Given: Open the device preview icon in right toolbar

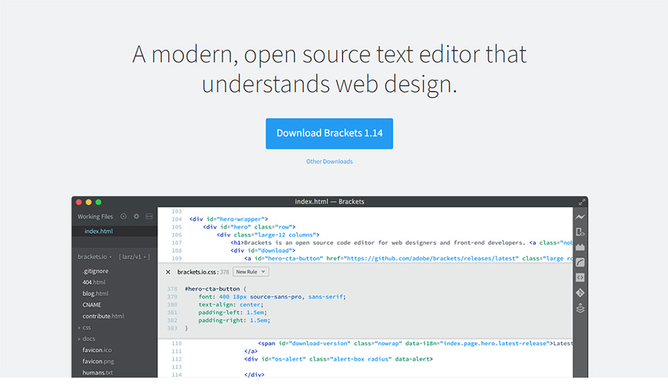Looking at the screenshot, I should (x=580, y=232).
